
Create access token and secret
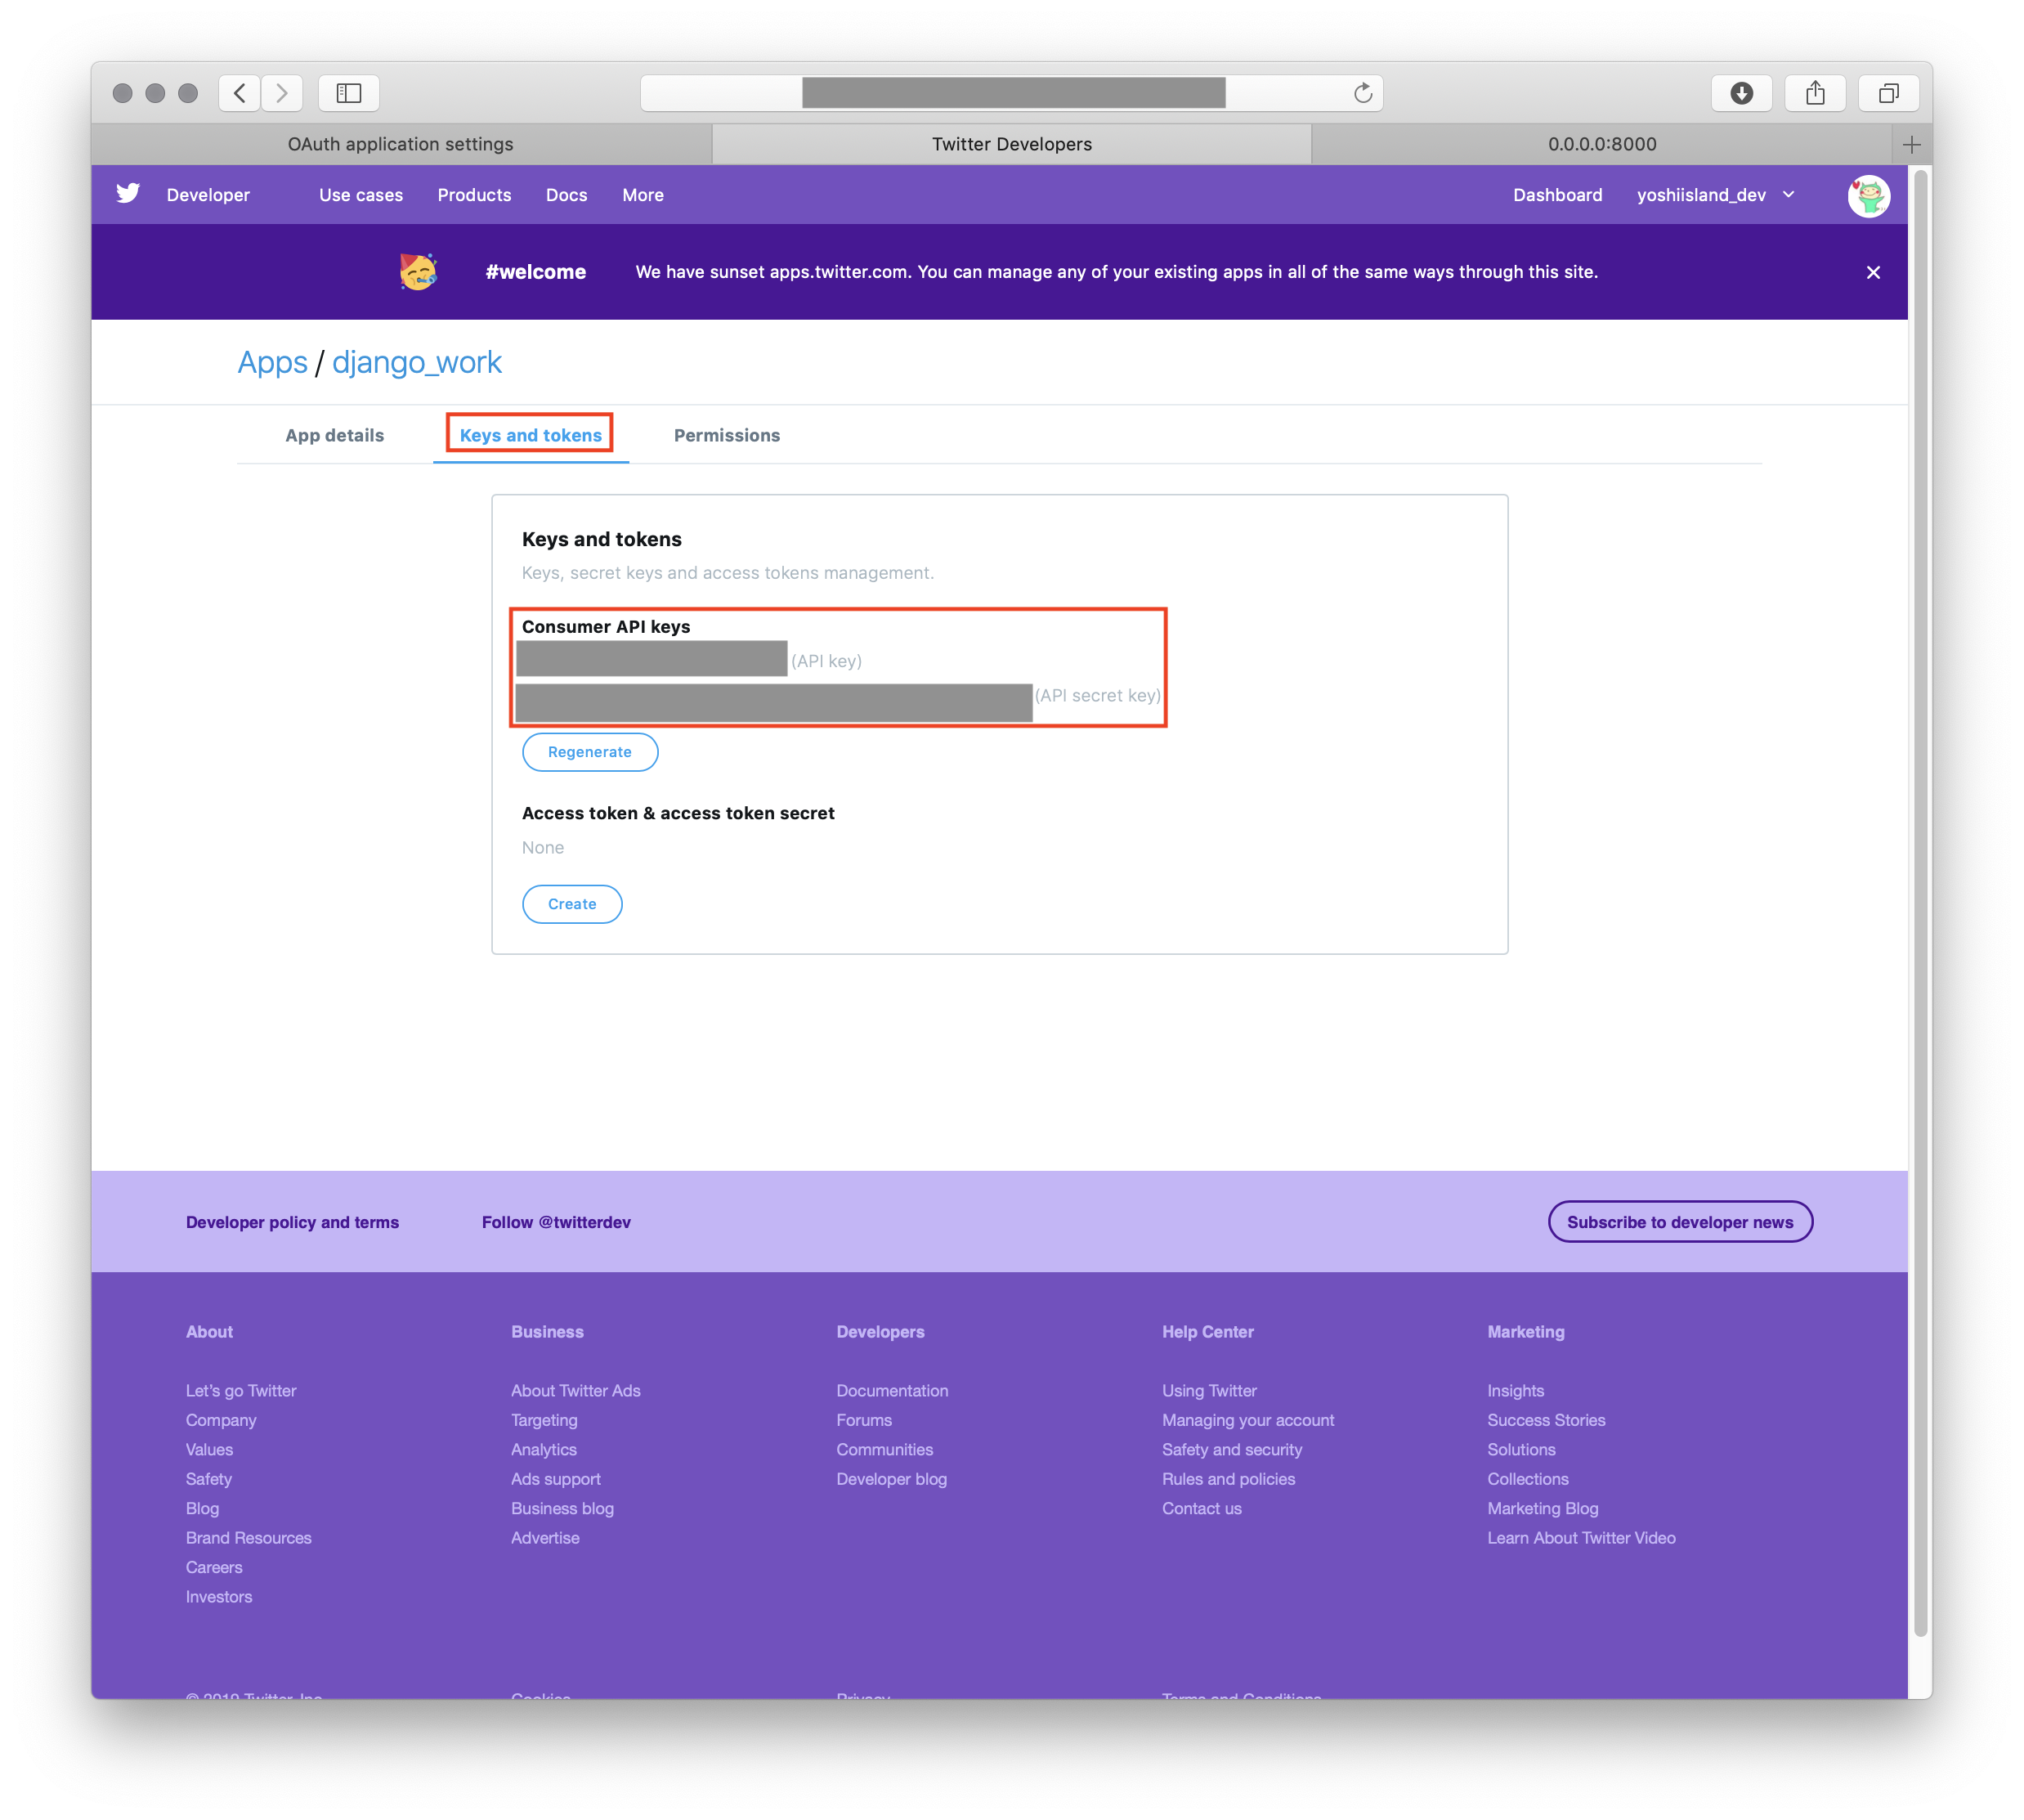(572, 904)
